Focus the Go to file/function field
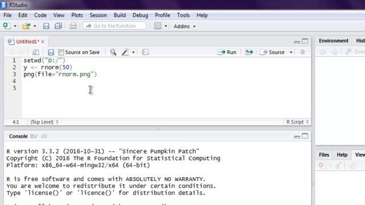This screenshot has width=365, height=205. coord(115,26)
